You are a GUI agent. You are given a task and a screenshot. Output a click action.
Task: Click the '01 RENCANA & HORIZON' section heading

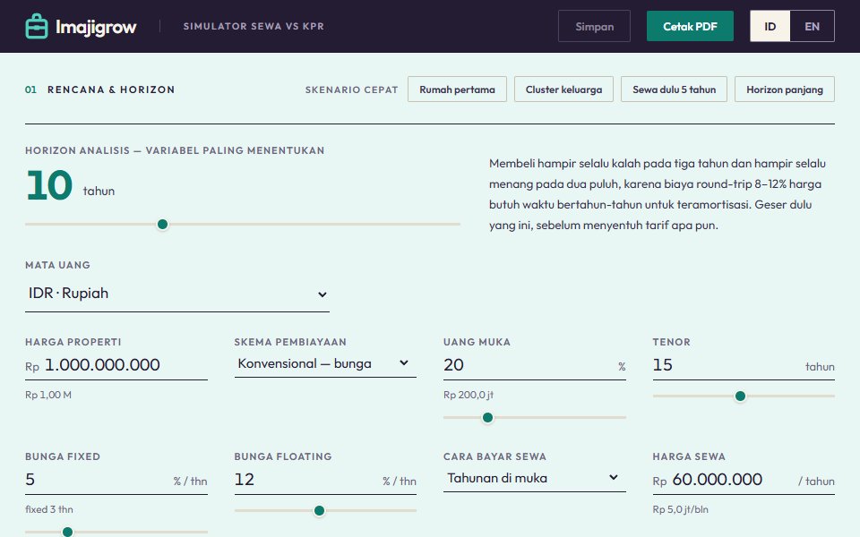tap(99, 89)
